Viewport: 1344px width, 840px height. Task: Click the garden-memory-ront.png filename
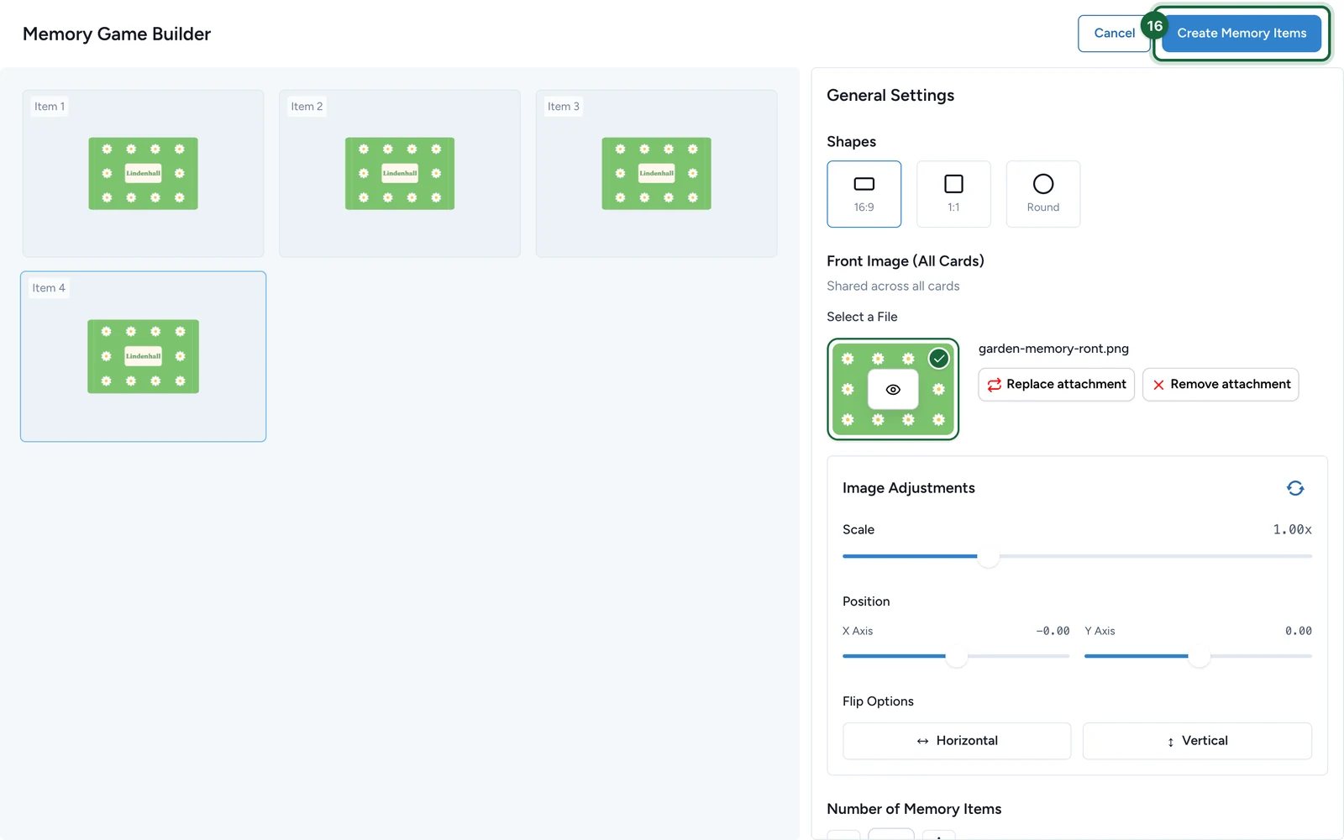[x=1053, y=349]
